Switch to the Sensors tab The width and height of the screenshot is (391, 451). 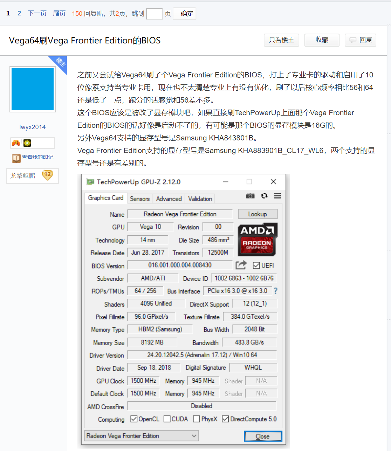[140, 199]
